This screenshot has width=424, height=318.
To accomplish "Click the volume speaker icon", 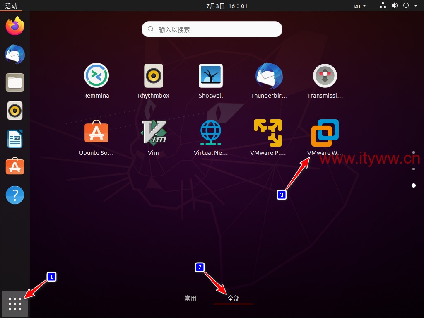I will (395, 5).
